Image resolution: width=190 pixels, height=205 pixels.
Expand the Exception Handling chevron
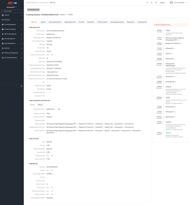point(21,29)
